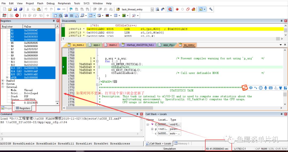288x152 pixels.
Task: Click the Symbols Window icon
Action: [x=66, y=16]
